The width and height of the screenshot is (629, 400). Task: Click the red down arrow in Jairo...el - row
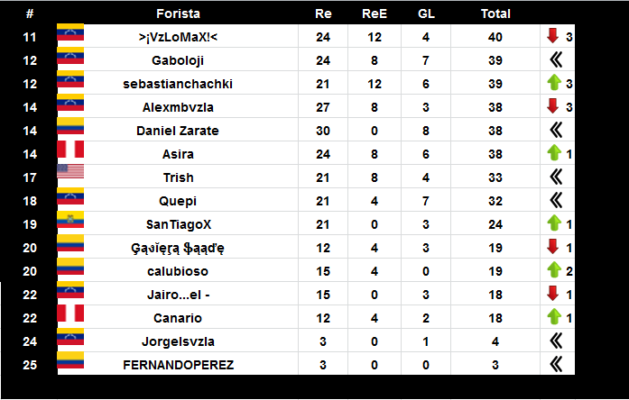tap(553, 293)
